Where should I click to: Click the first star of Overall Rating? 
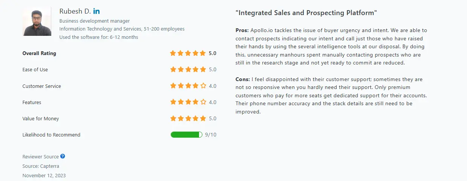tap(173, 53)
